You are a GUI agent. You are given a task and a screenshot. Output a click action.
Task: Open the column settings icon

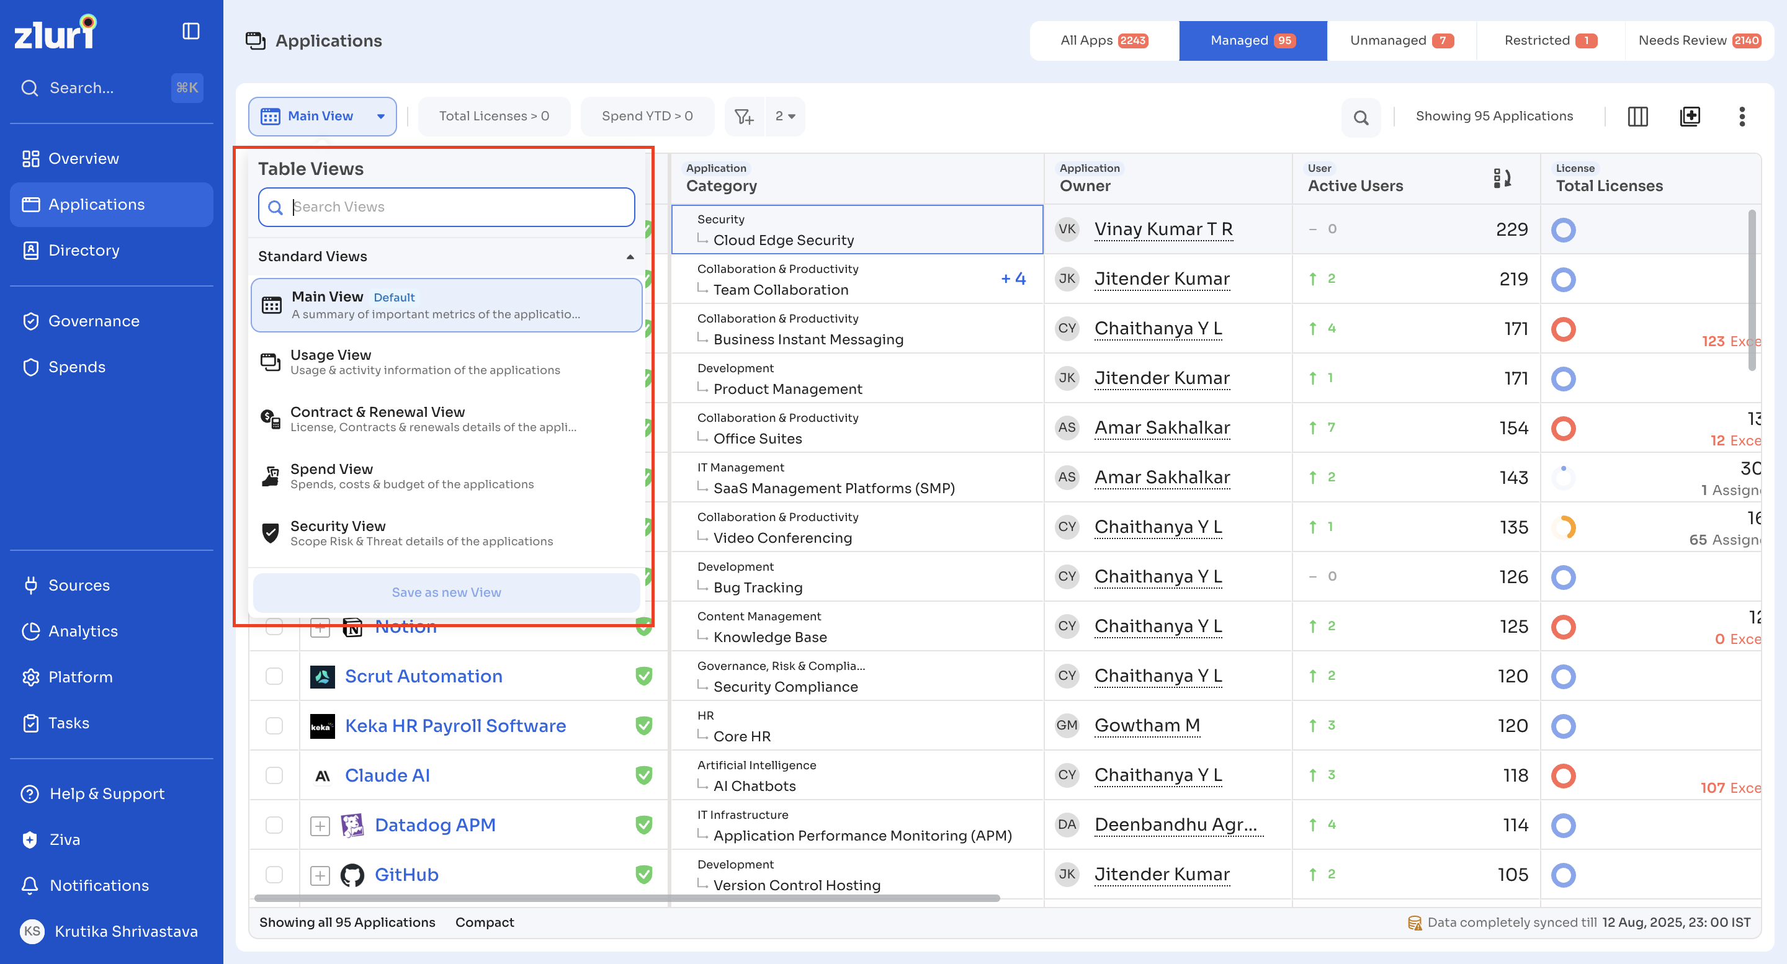[1638, 117]
